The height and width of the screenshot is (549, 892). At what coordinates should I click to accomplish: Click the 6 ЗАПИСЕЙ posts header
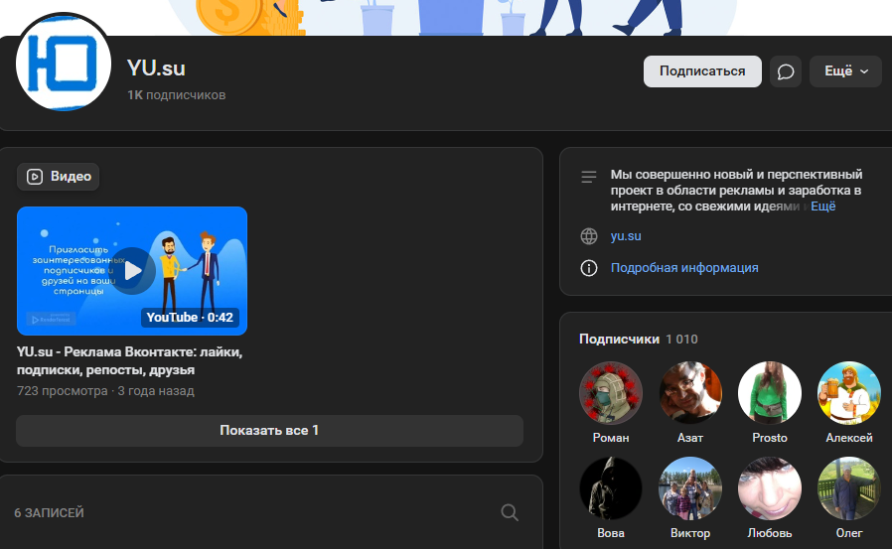pos(49,512)
